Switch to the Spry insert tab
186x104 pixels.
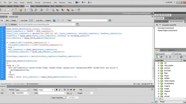(x=32, y=6)
